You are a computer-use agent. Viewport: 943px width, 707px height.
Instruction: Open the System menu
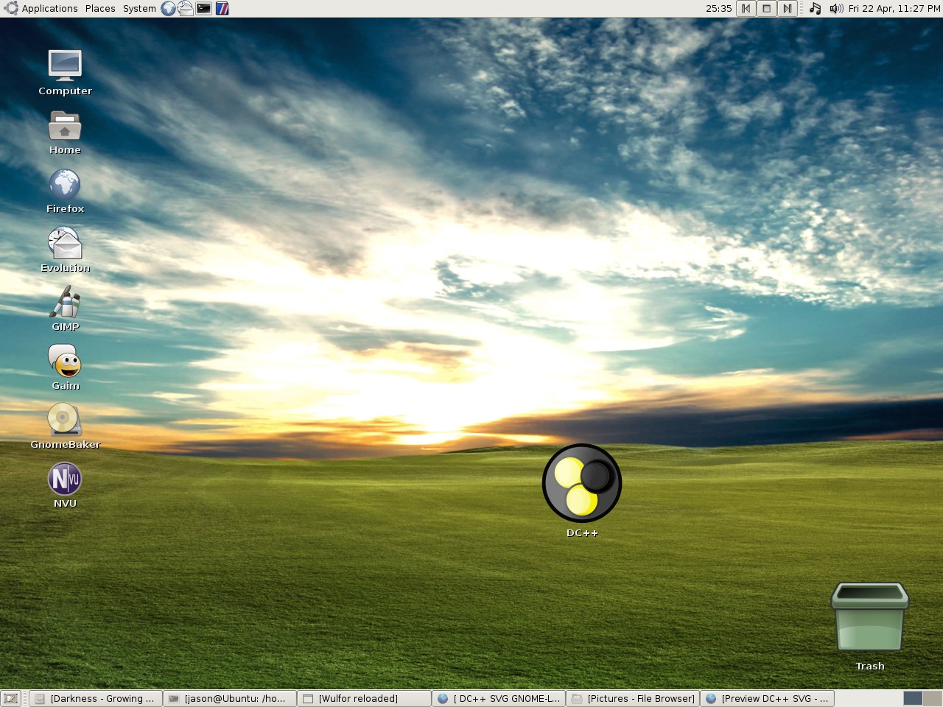pyautogui.click(x=139, y=9)
